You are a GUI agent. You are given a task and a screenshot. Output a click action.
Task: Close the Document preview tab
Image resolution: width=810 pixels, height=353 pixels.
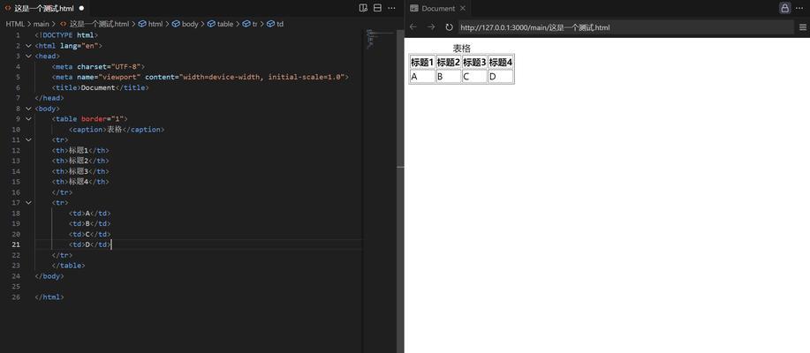(462, 8)
